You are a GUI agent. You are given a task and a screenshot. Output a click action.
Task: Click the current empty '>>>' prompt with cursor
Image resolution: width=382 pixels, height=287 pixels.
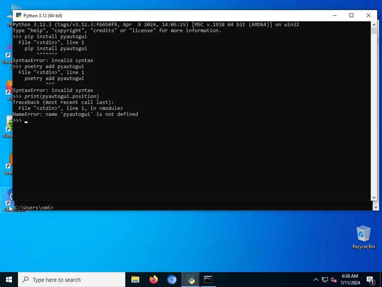pyautogui.click(x=20, y=120)
